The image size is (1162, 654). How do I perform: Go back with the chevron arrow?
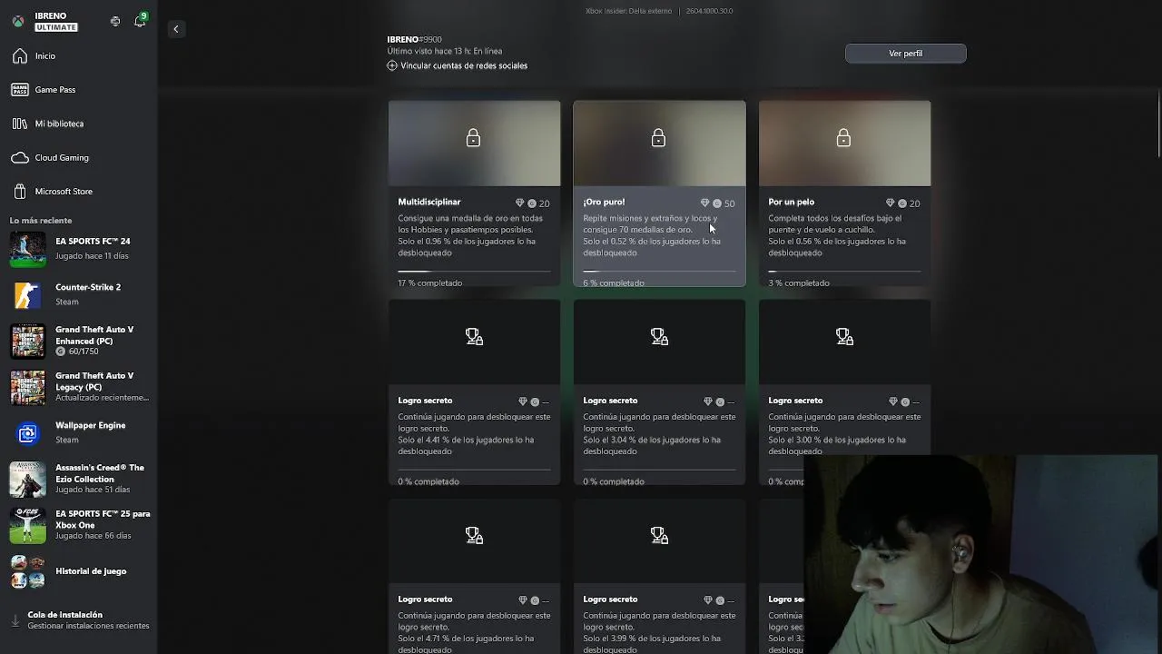point(176,29)
